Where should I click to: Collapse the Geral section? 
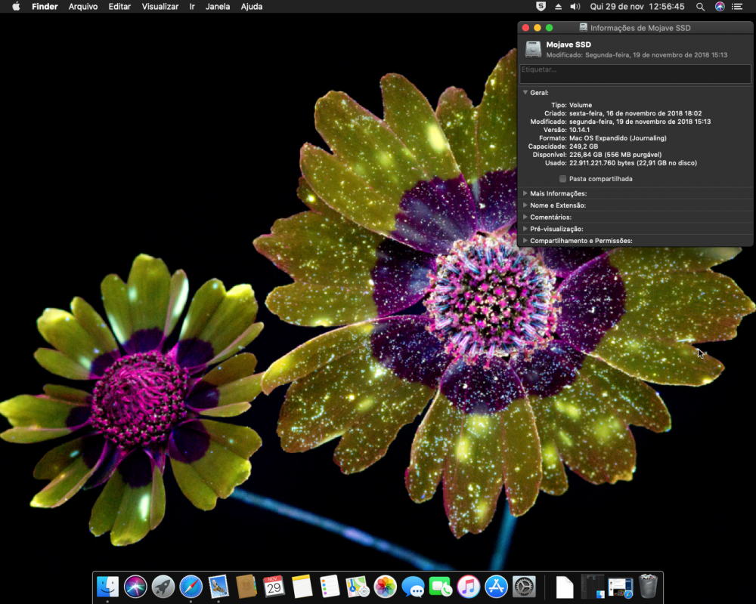point(525,92)
